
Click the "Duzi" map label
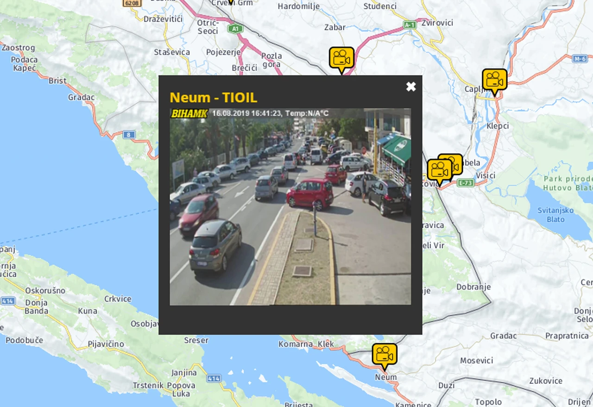pyautogui.click(x=446, y=385)
